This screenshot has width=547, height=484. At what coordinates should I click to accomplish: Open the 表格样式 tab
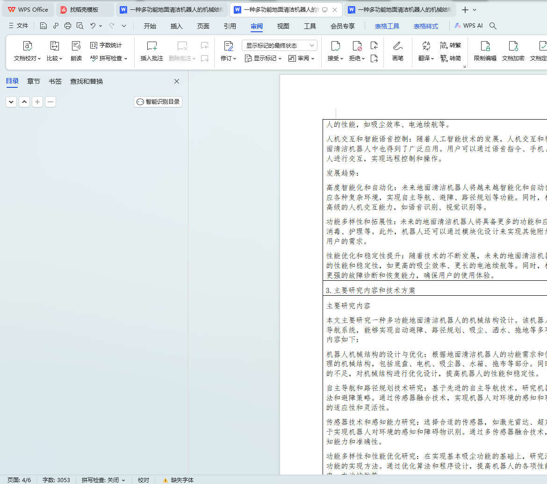[425, 26]
